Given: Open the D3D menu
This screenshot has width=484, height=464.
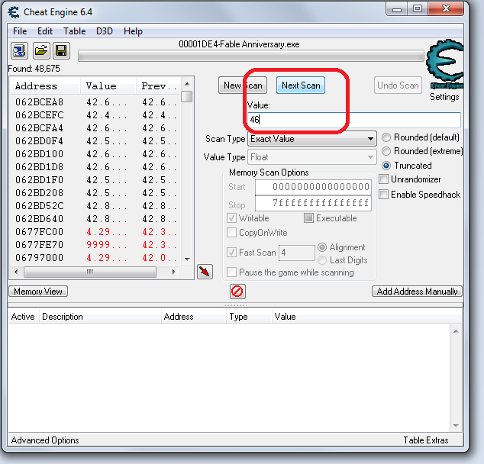Looking at the screenshot, I should [x=105, y=31].
